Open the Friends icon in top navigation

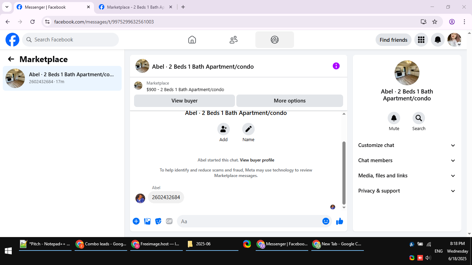point(234,40)
